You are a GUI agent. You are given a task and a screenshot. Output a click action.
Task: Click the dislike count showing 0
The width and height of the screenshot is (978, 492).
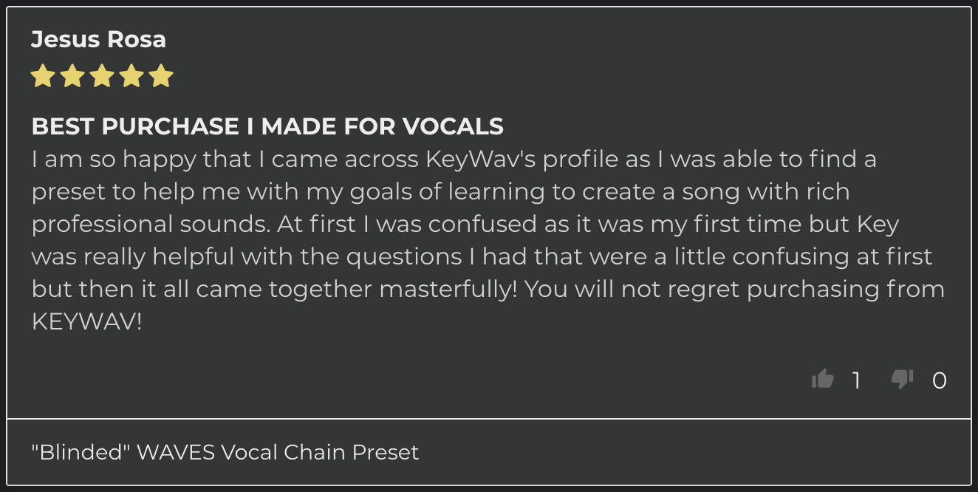point(939,380)
